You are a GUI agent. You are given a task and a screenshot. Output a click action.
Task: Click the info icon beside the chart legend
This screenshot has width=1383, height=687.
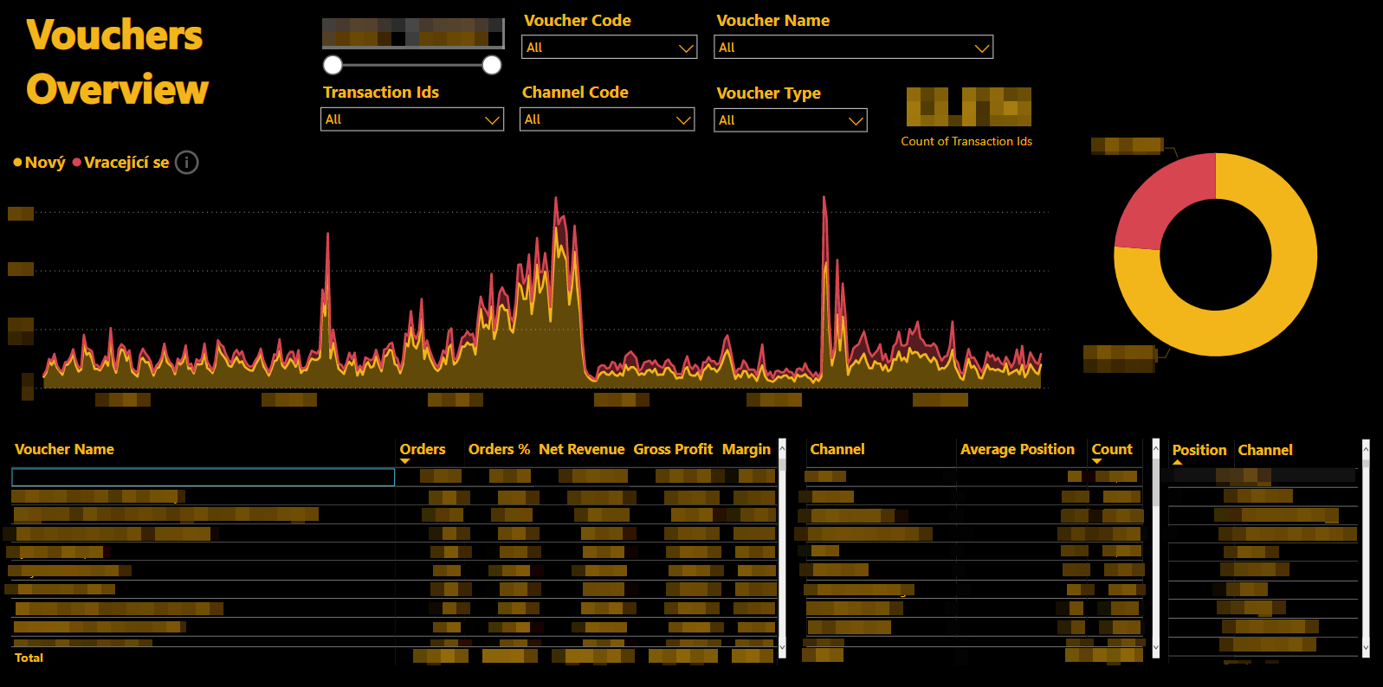click(x=187, y=163)
